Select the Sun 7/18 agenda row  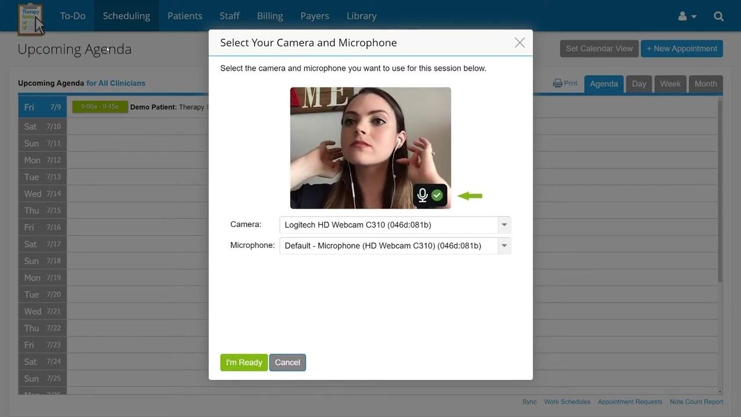coord(368,261)
